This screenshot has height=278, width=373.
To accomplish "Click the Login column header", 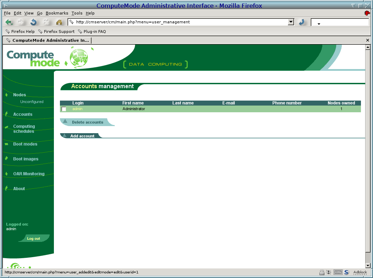I will [x=78, y=103].
